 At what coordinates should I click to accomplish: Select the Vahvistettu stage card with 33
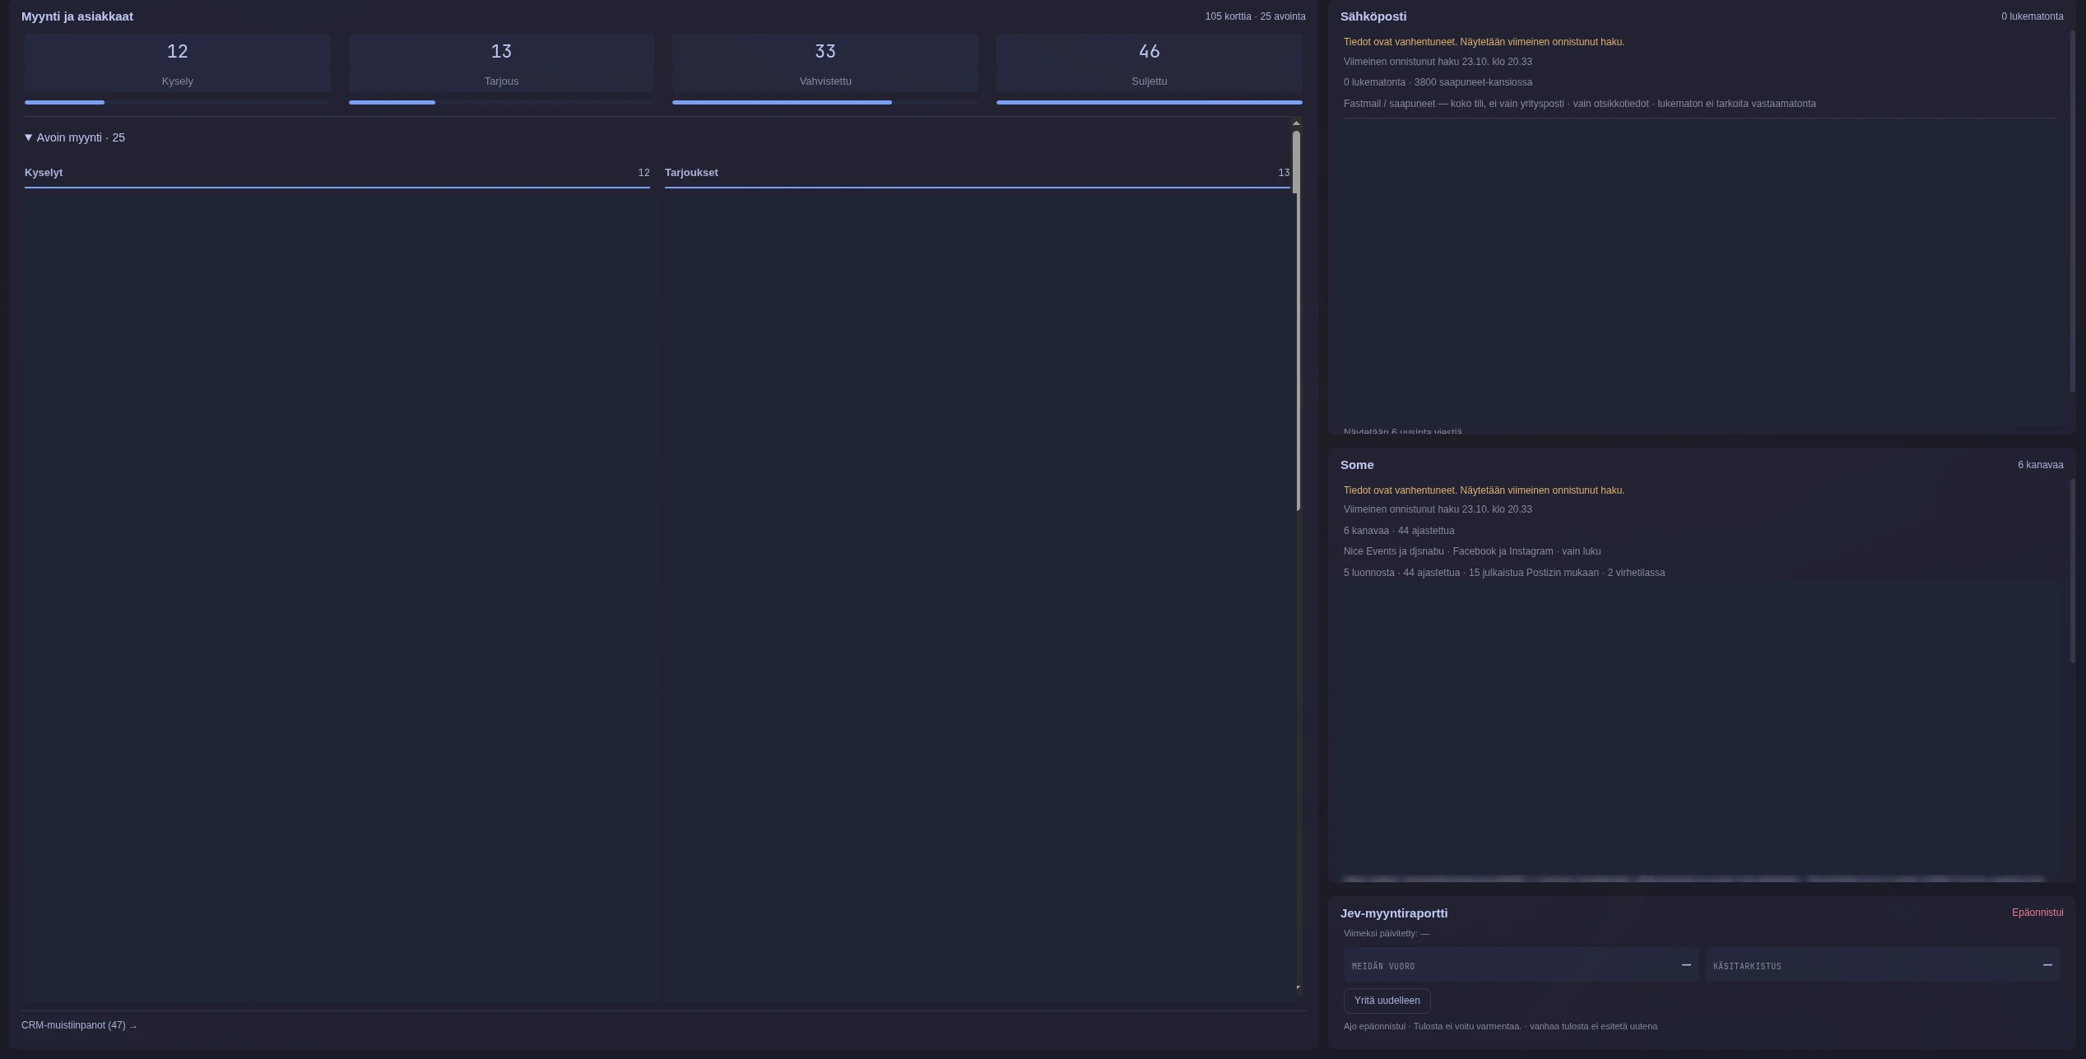point(825,63)
